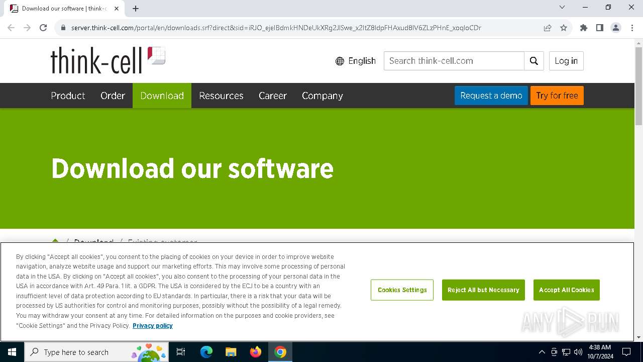Screen dimensions: 643x362
Task: Click Accept All Cookies
Action: pos(567,290)
